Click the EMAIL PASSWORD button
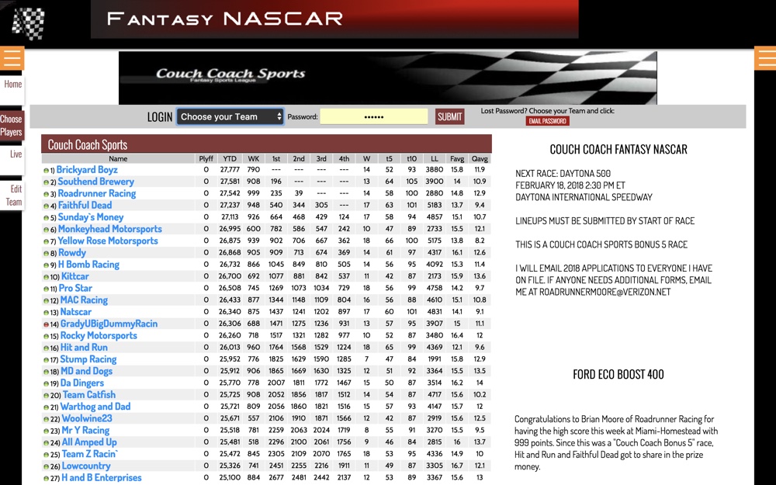The height and width of the screenshot is (485, 776). [x=547, y=121]
